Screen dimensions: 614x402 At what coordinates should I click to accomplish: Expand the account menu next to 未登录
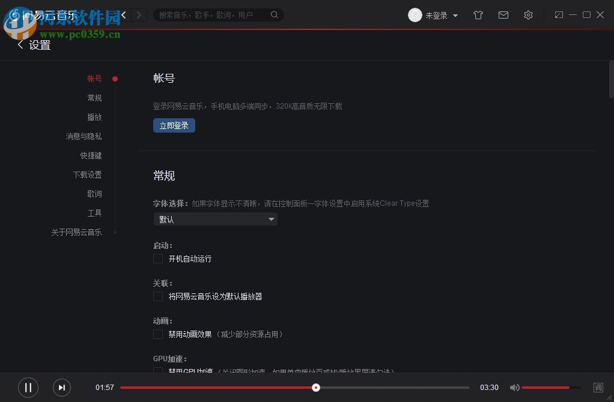pos(455,15)
